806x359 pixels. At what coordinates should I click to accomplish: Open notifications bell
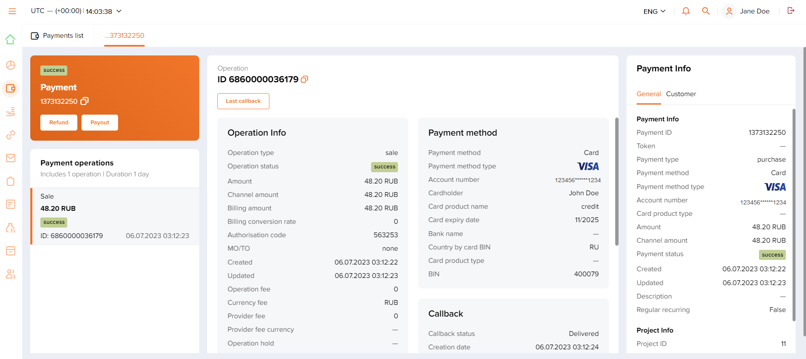click(686, 11)
